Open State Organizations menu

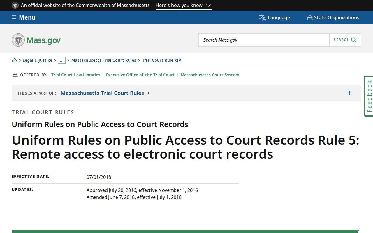[x=333, y=17]
